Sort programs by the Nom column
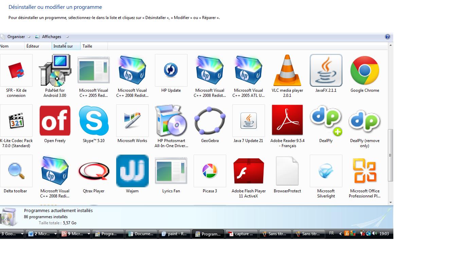464x261 pixels. (12, 46)
